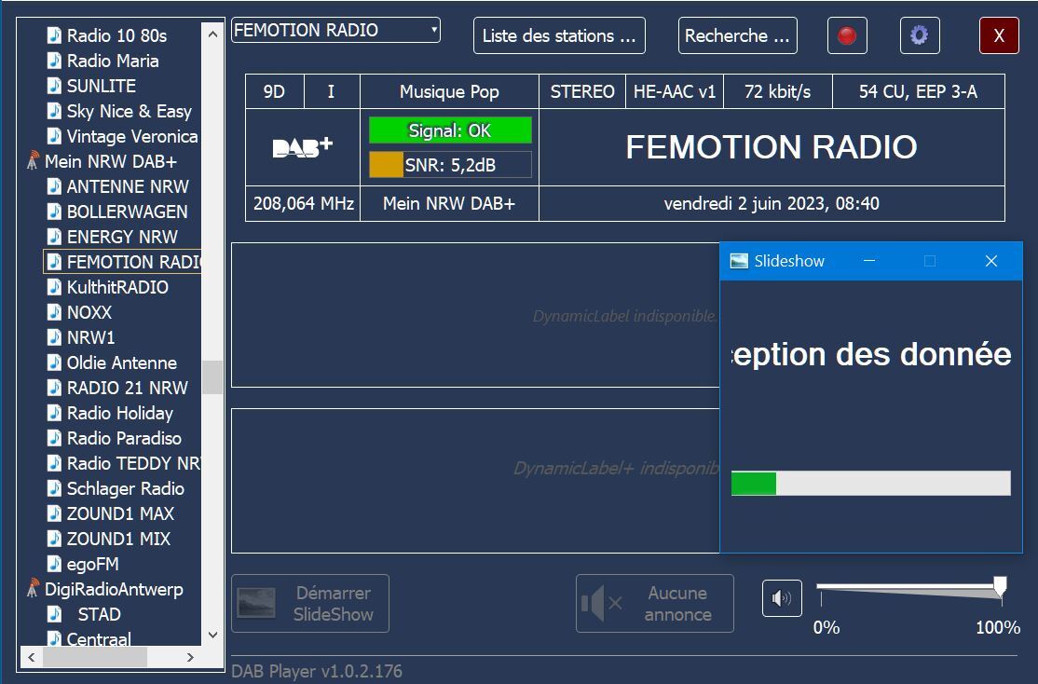
Task: Select Sky Nice & Easy station
Action: tap(130, 111)
